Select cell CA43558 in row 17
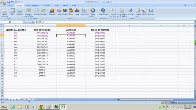The width and height of the screenshot is (196, 110). pos(71,76)
